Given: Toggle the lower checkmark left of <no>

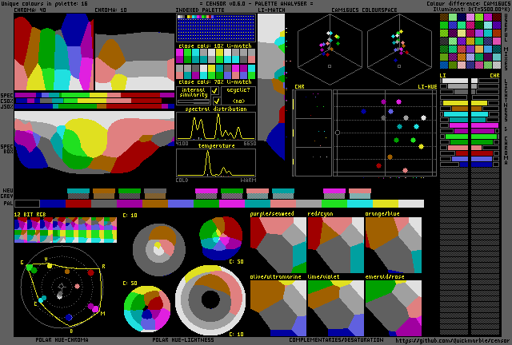Looking at the screenshot, I should point(216,101).
